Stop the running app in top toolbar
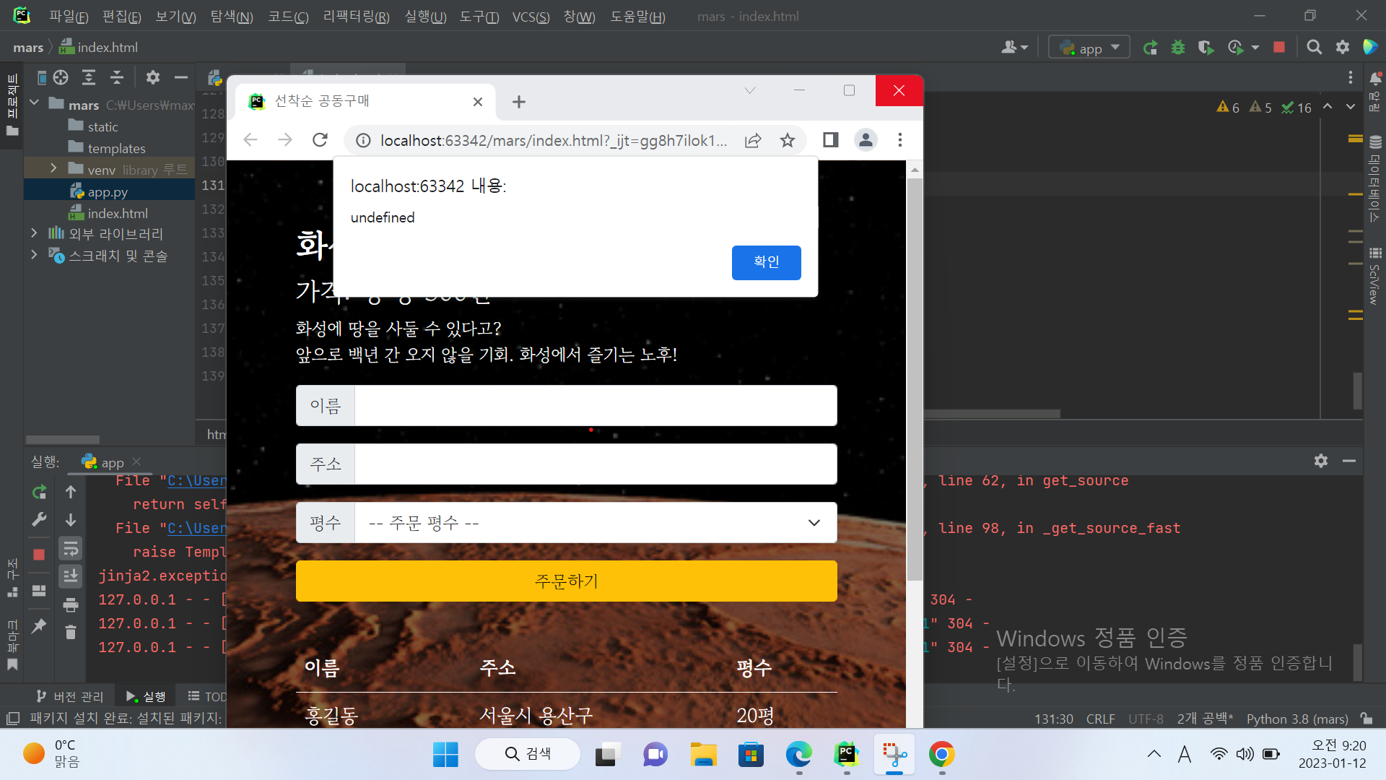This screenshot has height=780, width=1386. [1279, 48]
